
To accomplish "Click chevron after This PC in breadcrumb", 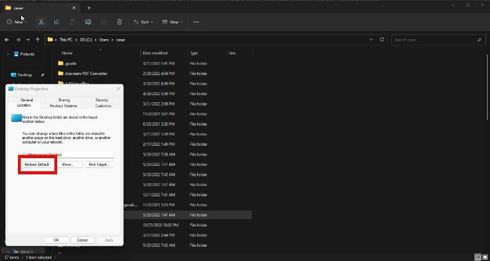I will tap(76, 40).
